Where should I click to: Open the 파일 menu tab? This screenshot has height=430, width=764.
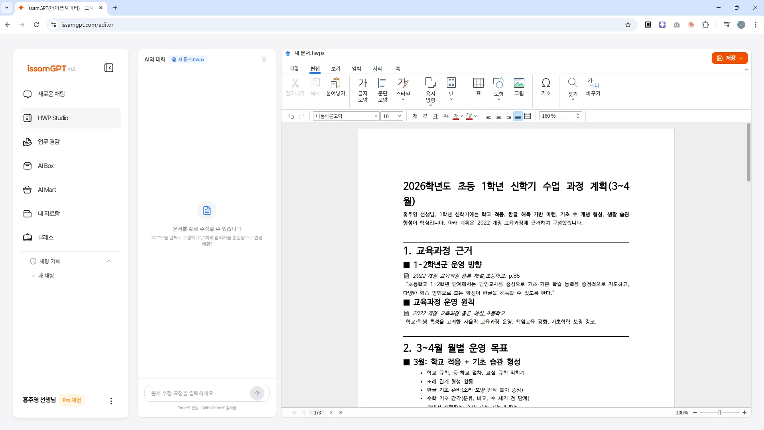(x=295, y=68)
